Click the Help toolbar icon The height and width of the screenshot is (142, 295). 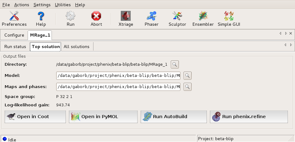(41, 19)
